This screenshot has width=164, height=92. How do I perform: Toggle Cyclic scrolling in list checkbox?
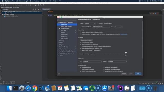[80, 43]
